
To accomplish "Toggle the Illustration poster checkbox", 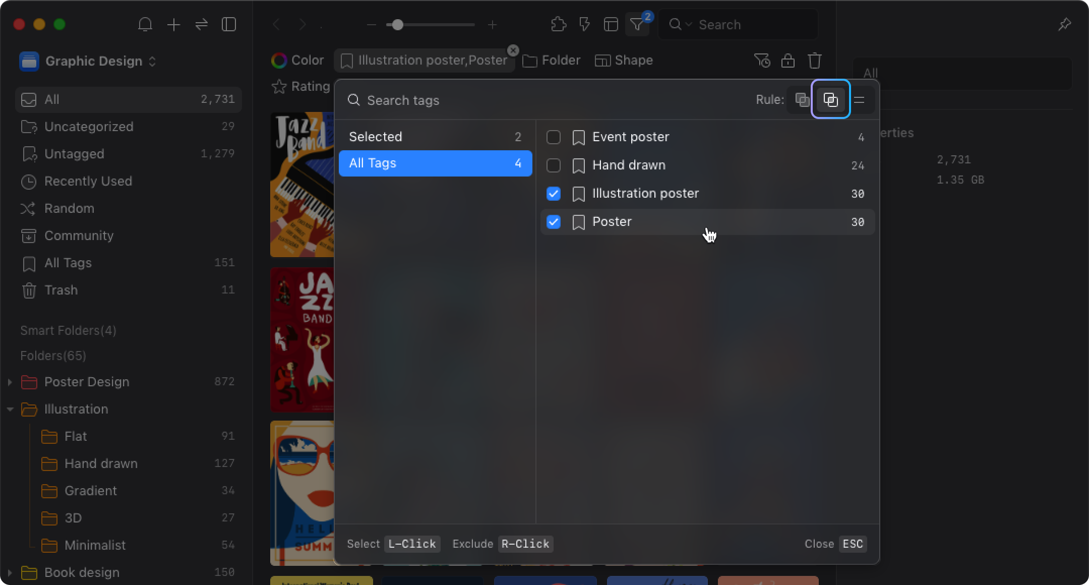I will point(554,193).
